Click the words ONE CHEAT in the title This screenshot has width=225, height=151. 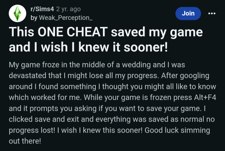point(72,32)
